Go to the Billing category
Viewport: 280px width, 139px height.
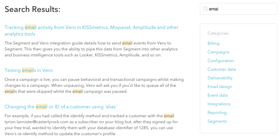click(213, 43)
